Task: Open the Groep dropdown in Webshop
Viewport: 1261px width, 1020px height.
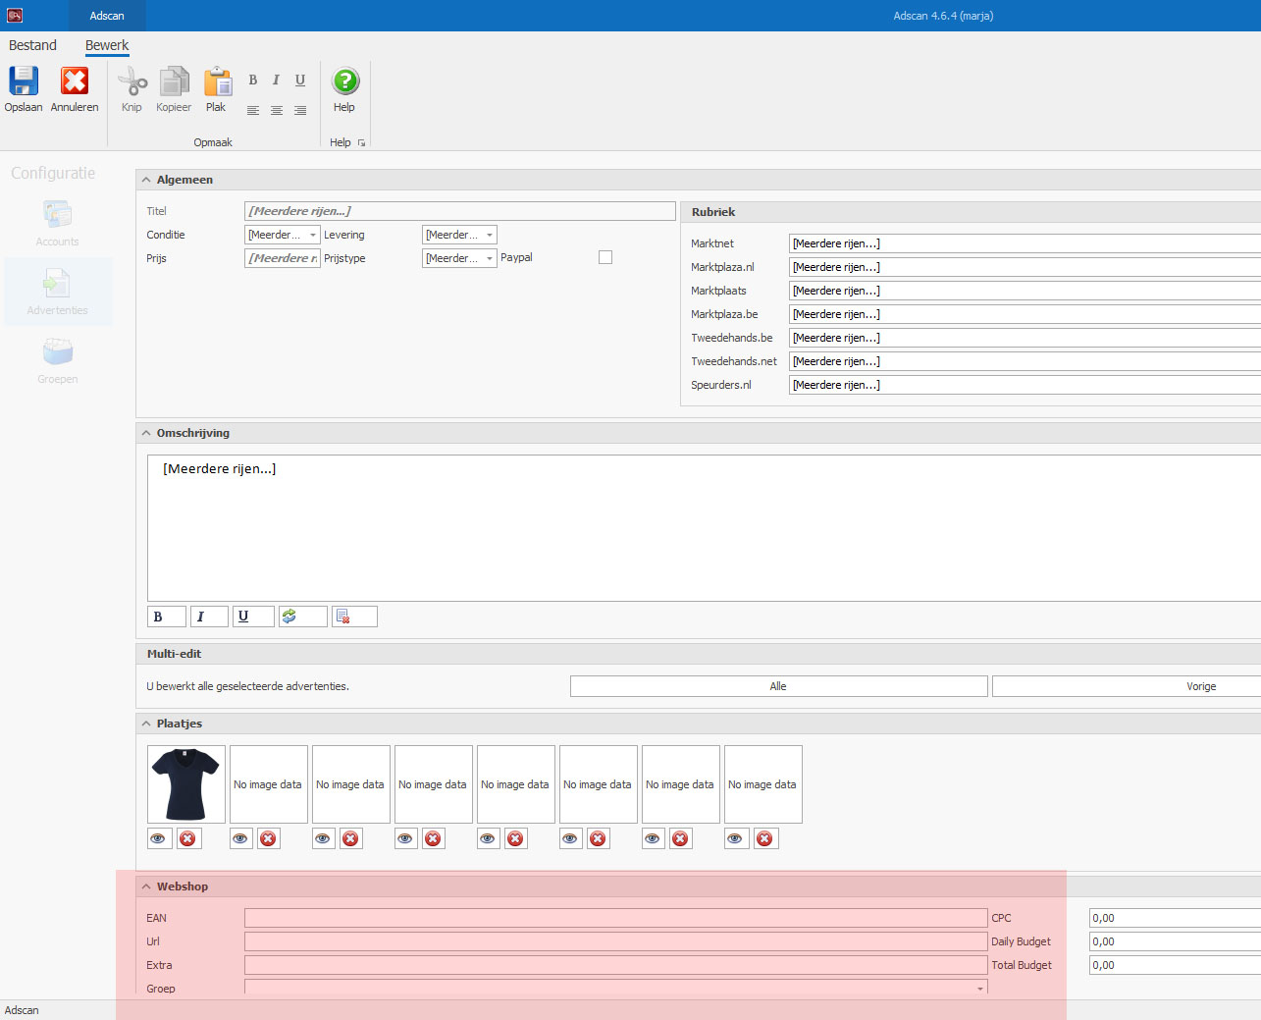Action: pos(979,988)
